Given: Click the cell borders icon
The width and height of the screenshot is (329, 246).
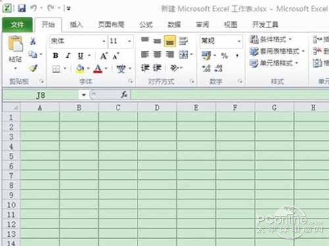Looking at the screenshot, I should pyautogui.click(x=56, y=69).
